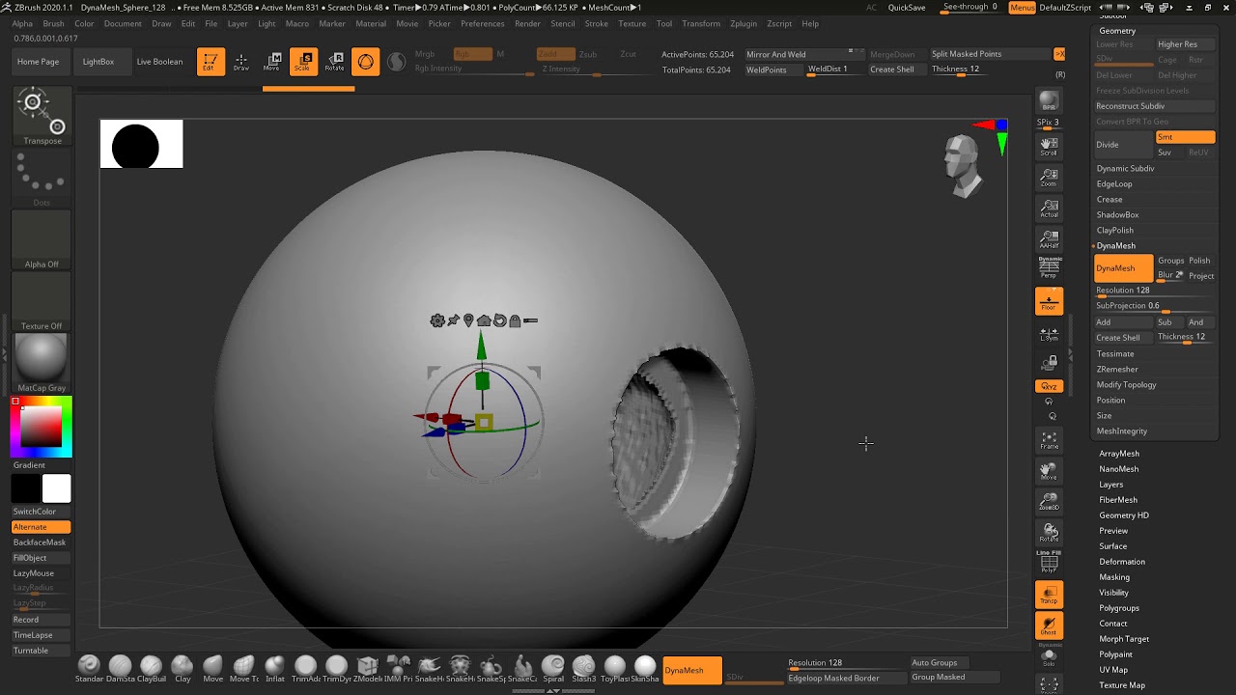Click the gizmo lock icon

tap(515, 320)
